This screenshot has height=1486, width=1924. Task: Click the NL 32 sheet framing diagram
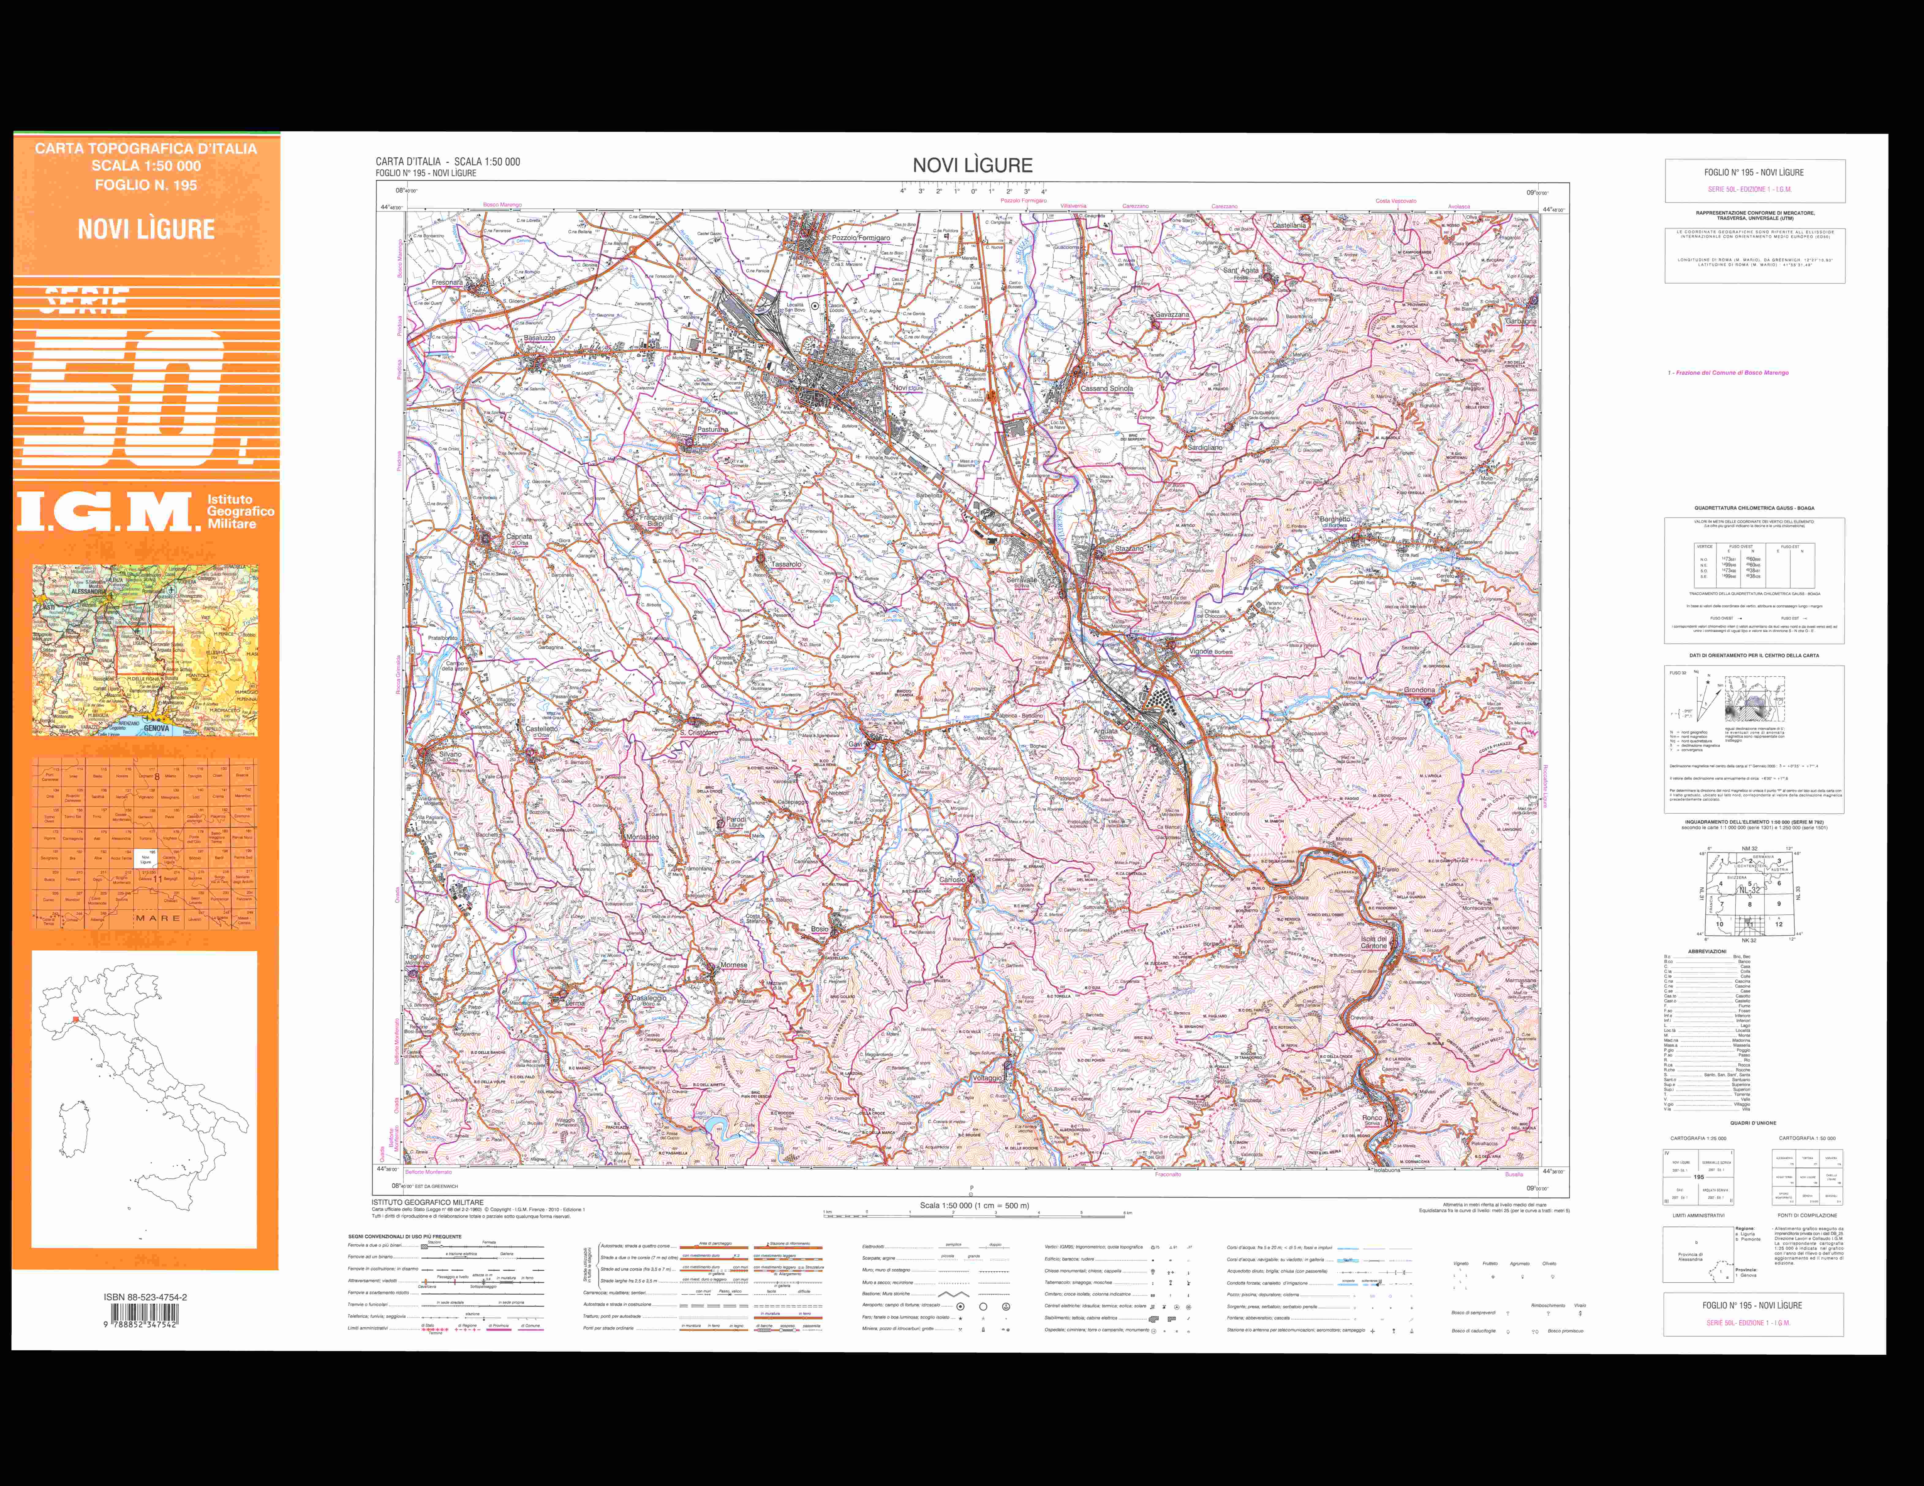tap(1749, 893)
